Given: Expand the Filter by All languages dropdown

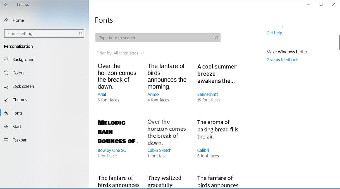Looking at the screenshot, I should pos(120,53).
